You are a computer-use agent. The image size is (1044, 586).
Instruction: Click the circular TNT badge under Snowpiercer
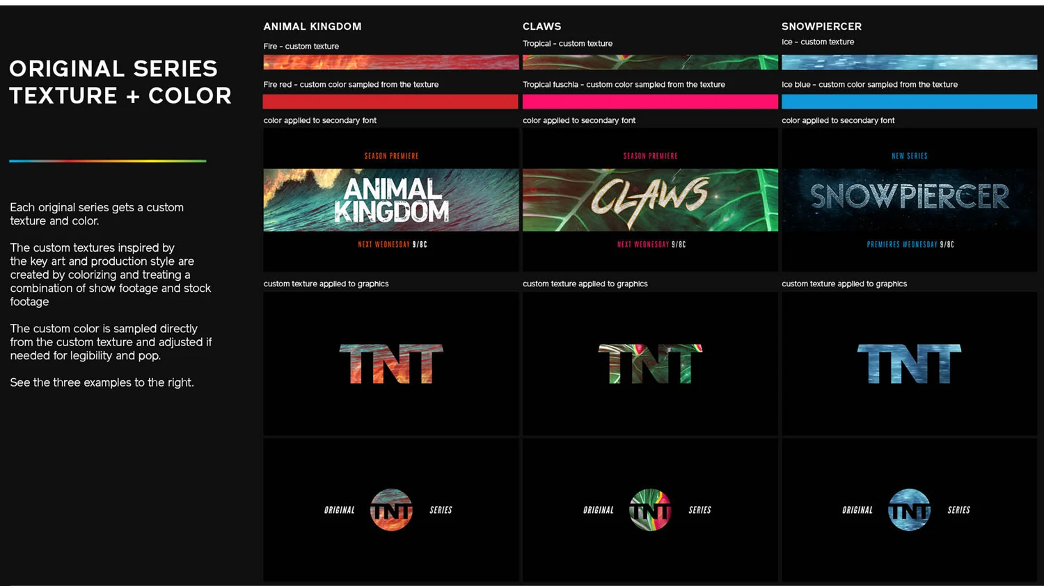909,510
